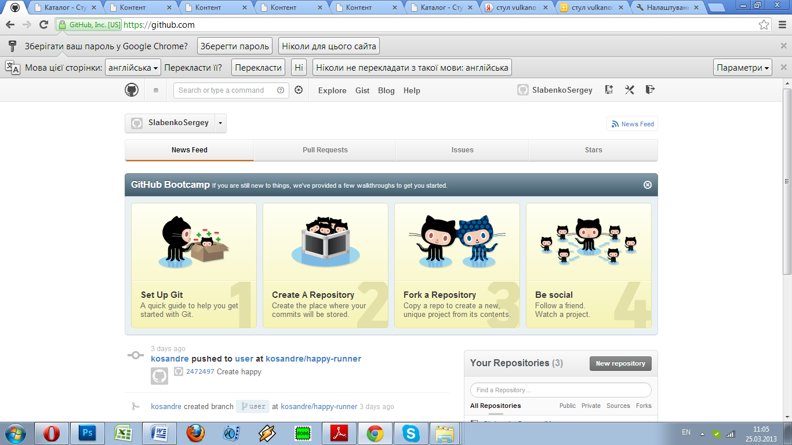The height and width of the screenshot is (445, 792).
Task: Click the New repository button
Action: point(620,363)
